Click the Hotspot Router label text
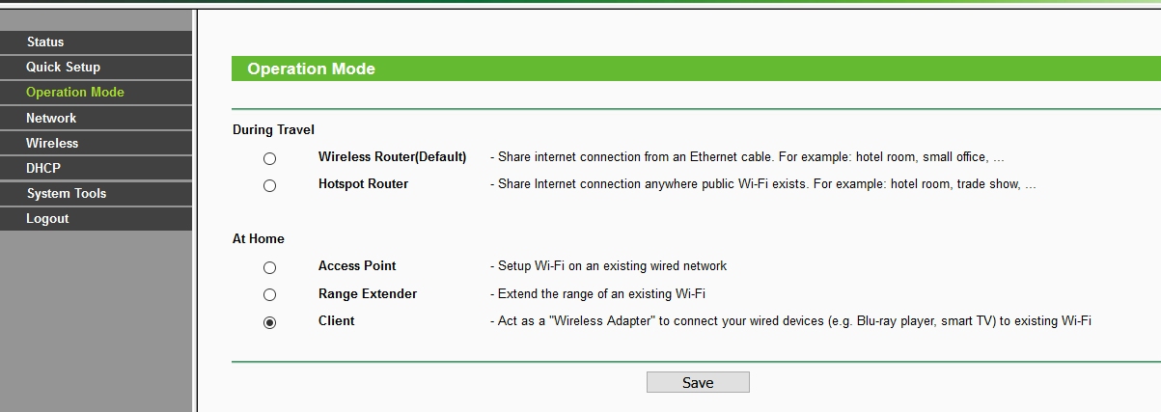This screenshot has width=1161, height=412. [x=363, y=183]
